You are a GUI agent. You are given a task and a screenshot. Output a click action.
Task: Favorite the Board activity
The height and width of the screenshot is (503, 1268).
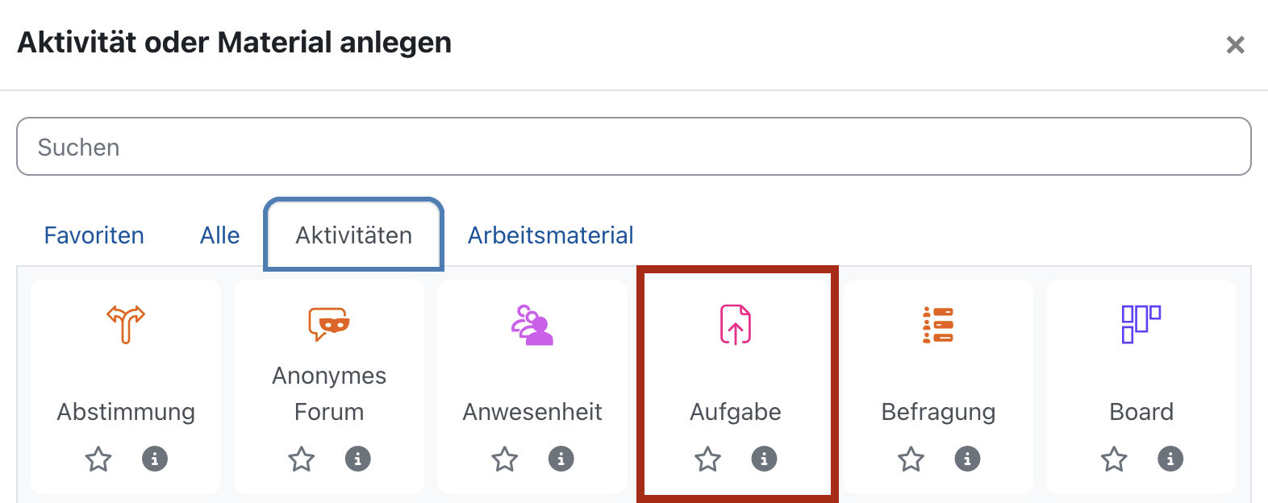(1113, 459)
